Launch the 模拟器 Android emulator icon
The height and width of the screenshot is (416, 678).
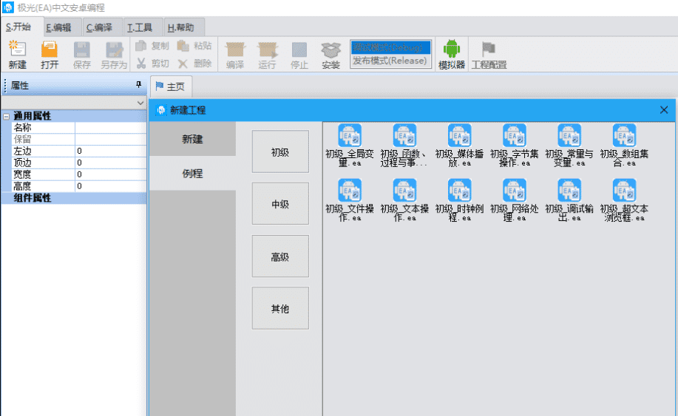pyautogui.click(x=452, y=48)
